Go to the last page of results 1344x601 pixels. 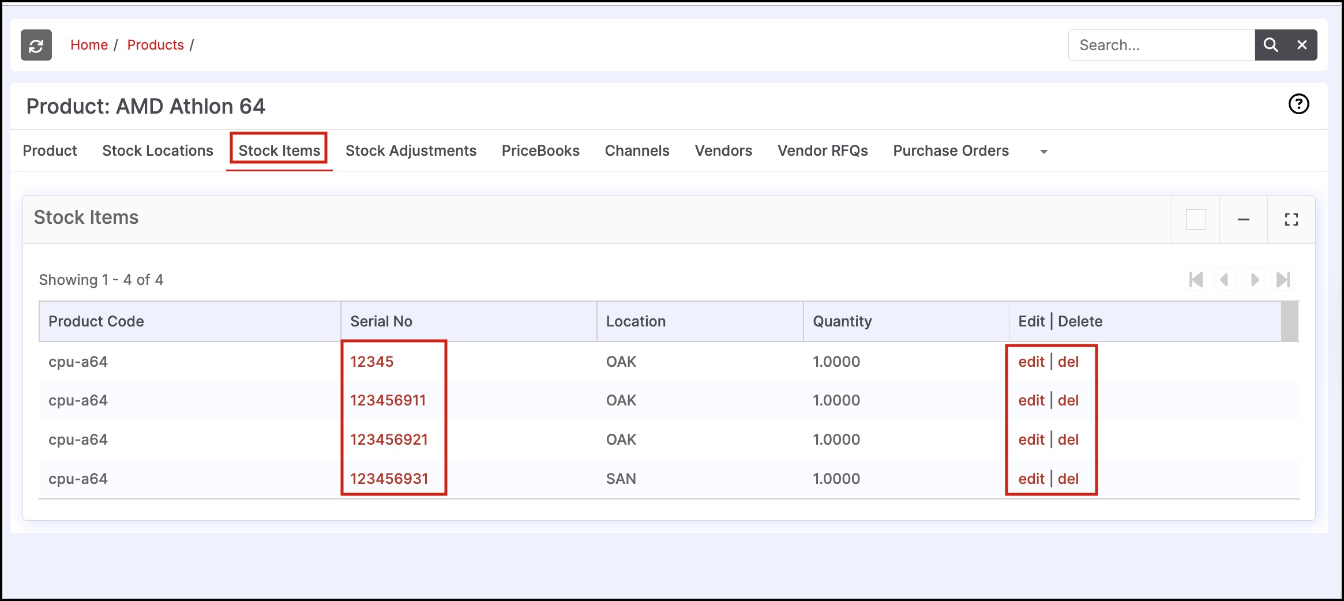click(x=1283, y=280)
